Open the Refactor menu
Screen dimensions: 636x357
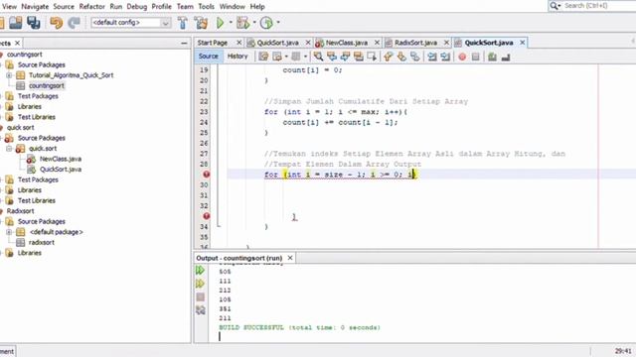[92, 7]
